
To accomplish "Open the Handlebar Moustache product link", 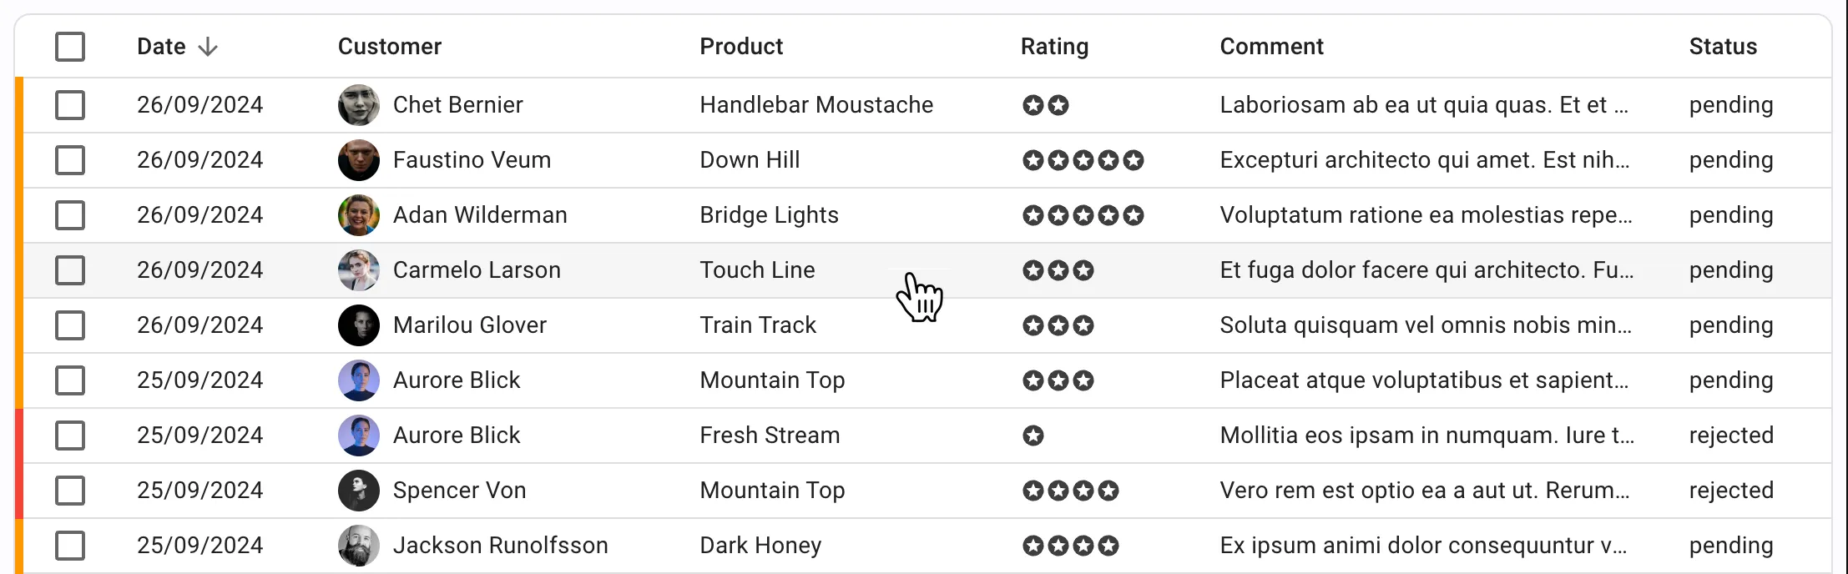I will [x=815, y=105].
